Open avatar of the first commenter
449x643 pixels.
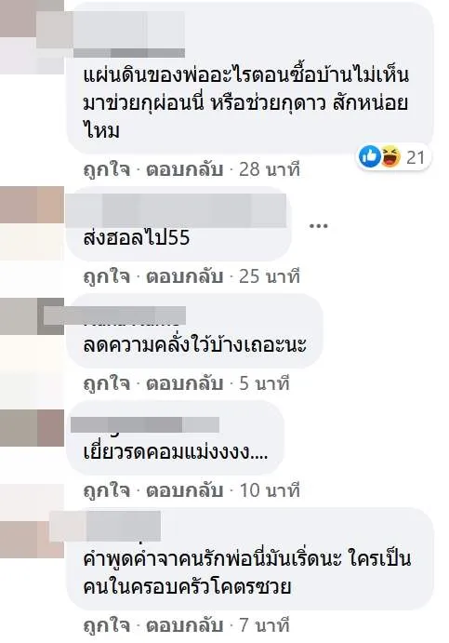point(32,37)
